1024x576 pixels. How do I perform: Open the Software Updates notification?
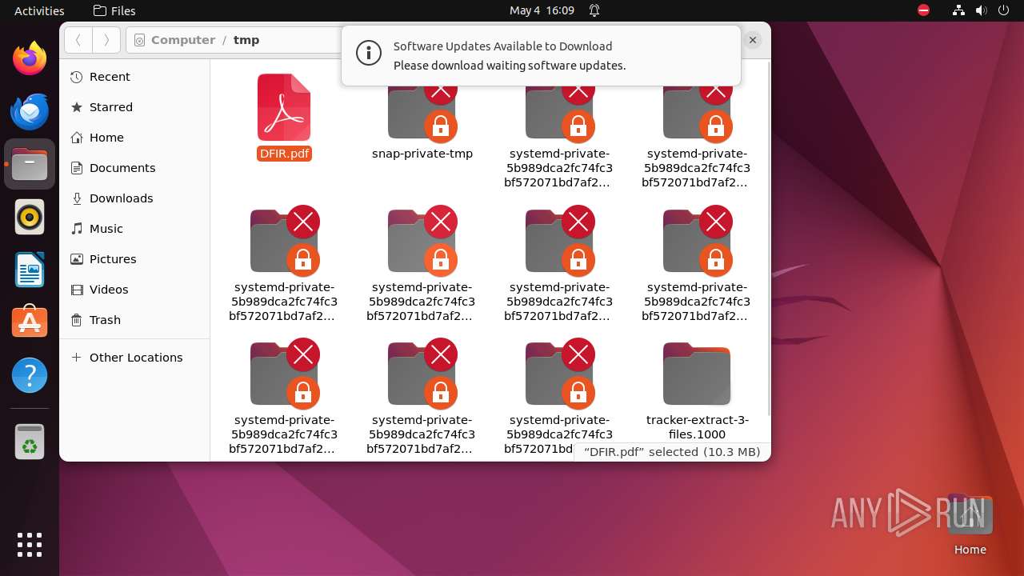tap(541, 56)
